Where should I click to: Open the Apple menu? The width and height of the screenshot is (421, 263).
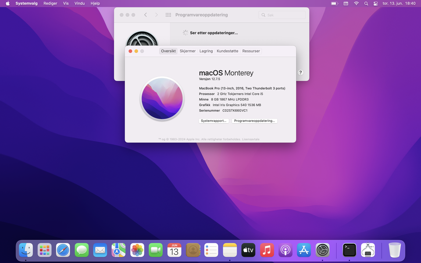[x=8, y=4]
